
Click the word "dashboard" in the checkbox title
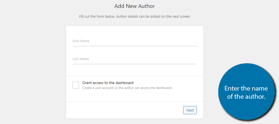coord(125,83)
